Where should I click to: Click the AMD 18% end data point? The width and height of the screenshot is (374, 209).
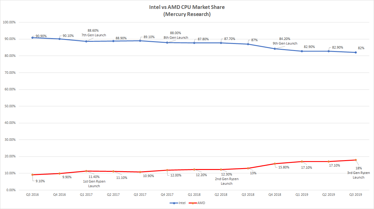[x=356, y=160]
